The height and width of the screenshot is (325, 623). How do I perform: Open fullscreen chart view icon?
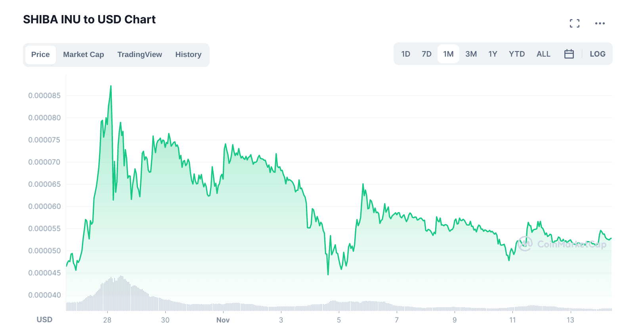pos(574,23)
